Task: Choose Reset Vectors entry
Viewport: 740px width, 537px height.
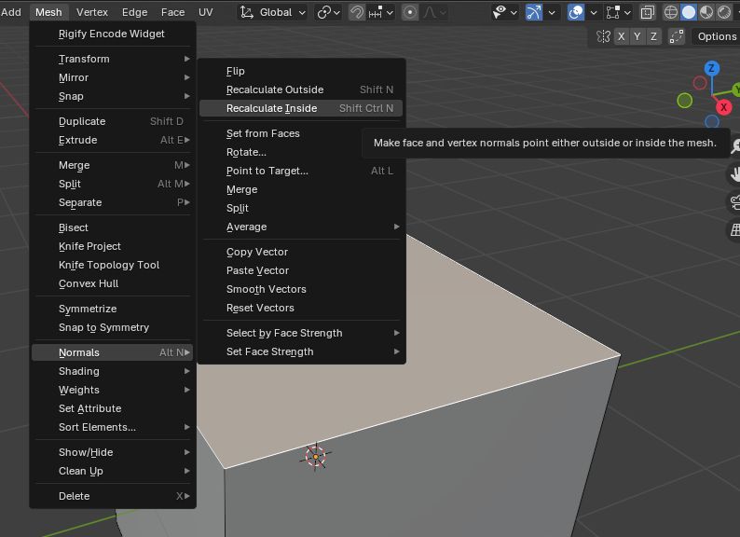Action: click(x=301, y=308)
